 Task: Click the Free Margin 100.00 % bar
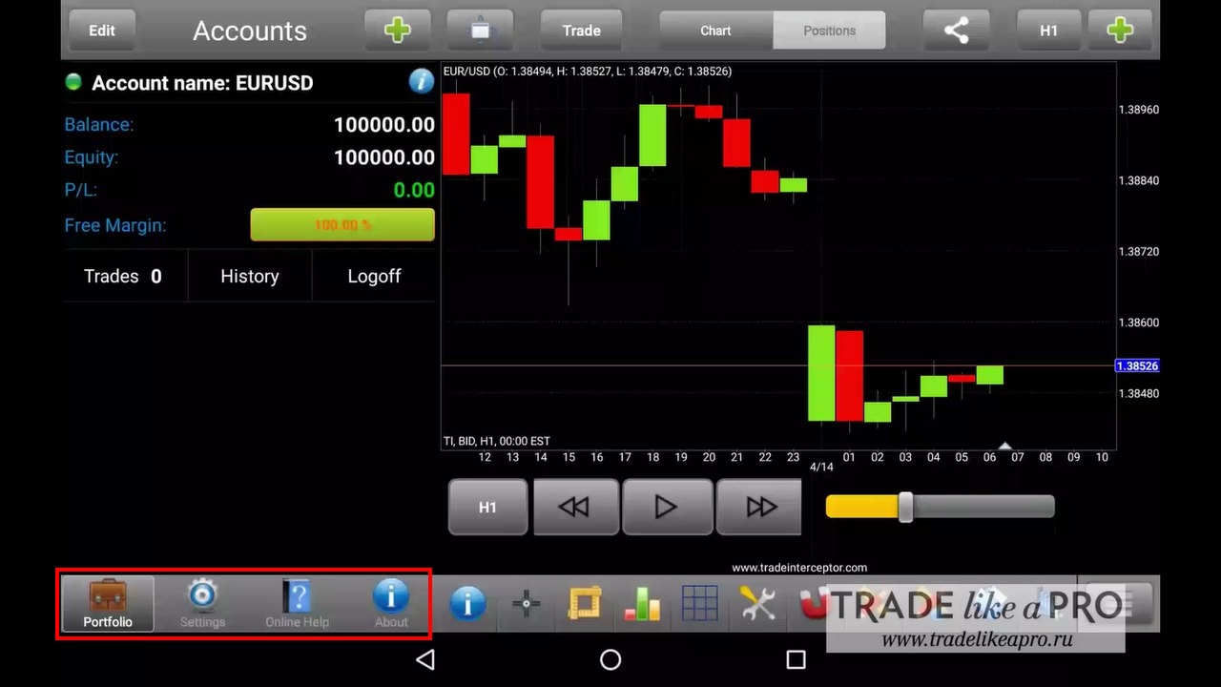pyautogui.click(x=342, y=225)
